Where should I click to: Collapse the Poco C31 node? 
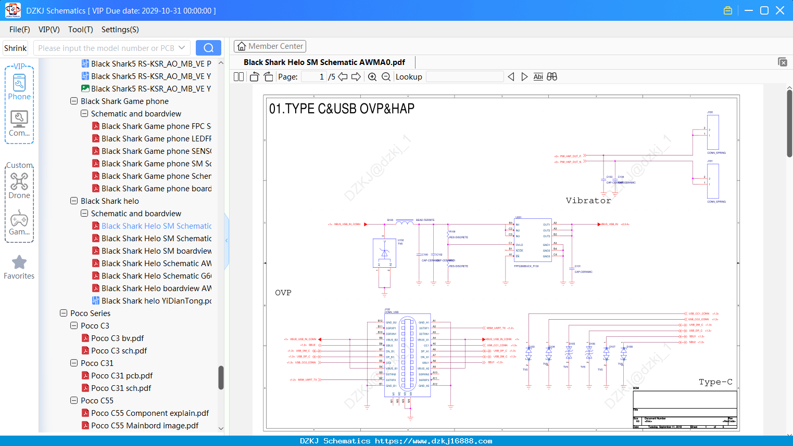74,363
